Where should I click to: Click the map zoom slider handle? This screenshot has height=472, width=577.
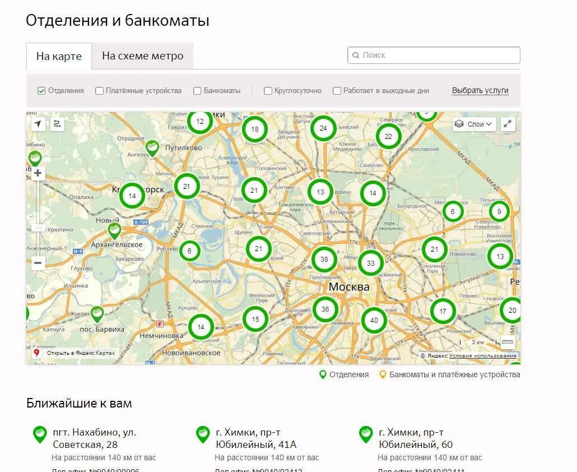(x=38, y=229)
